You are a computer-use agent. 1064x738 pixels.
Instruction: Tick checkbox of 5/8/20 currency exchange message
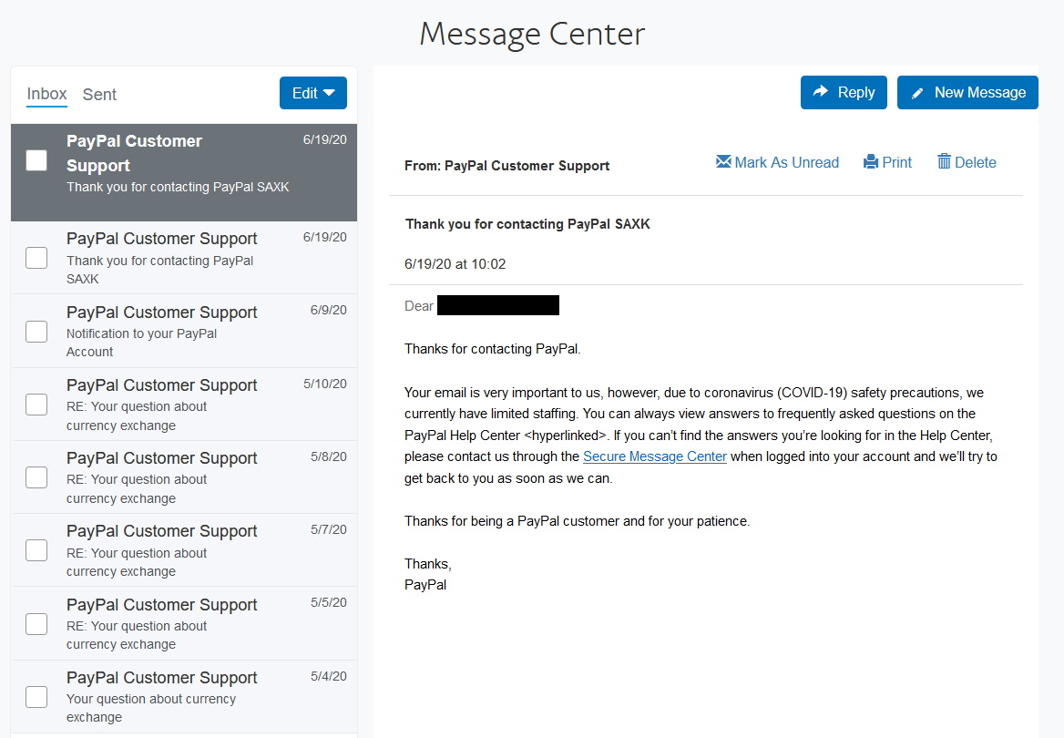(36, 477)
